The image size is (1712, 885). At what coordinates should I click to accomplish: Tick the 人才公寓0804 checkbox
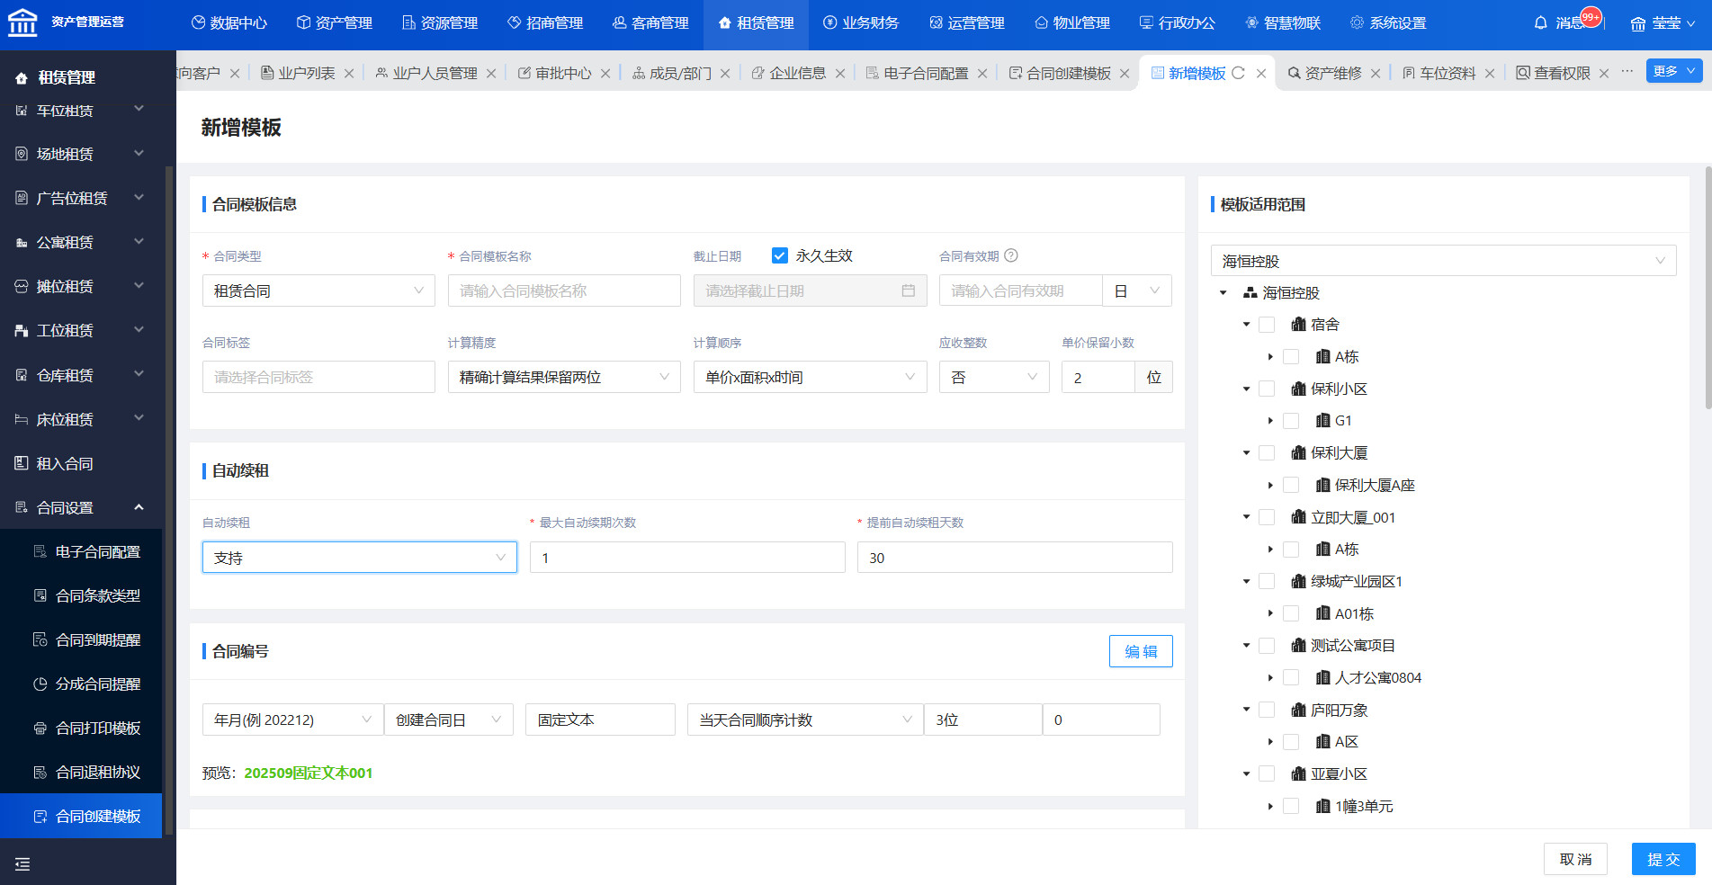coord(1291,677)
